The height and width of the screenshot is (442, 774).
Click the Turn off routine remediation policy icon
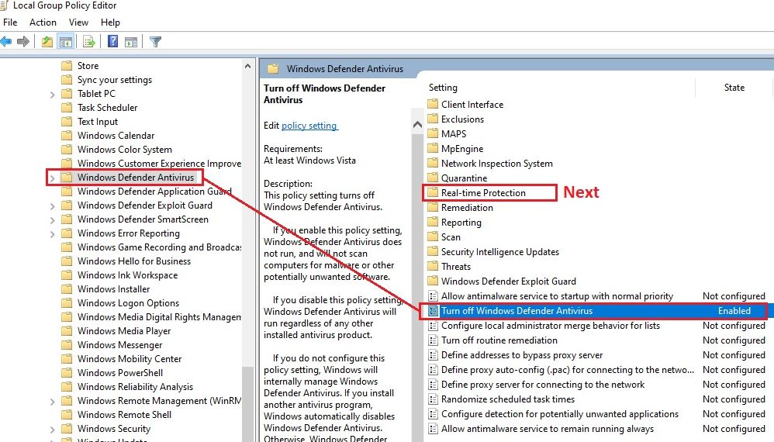coord(433,340)
